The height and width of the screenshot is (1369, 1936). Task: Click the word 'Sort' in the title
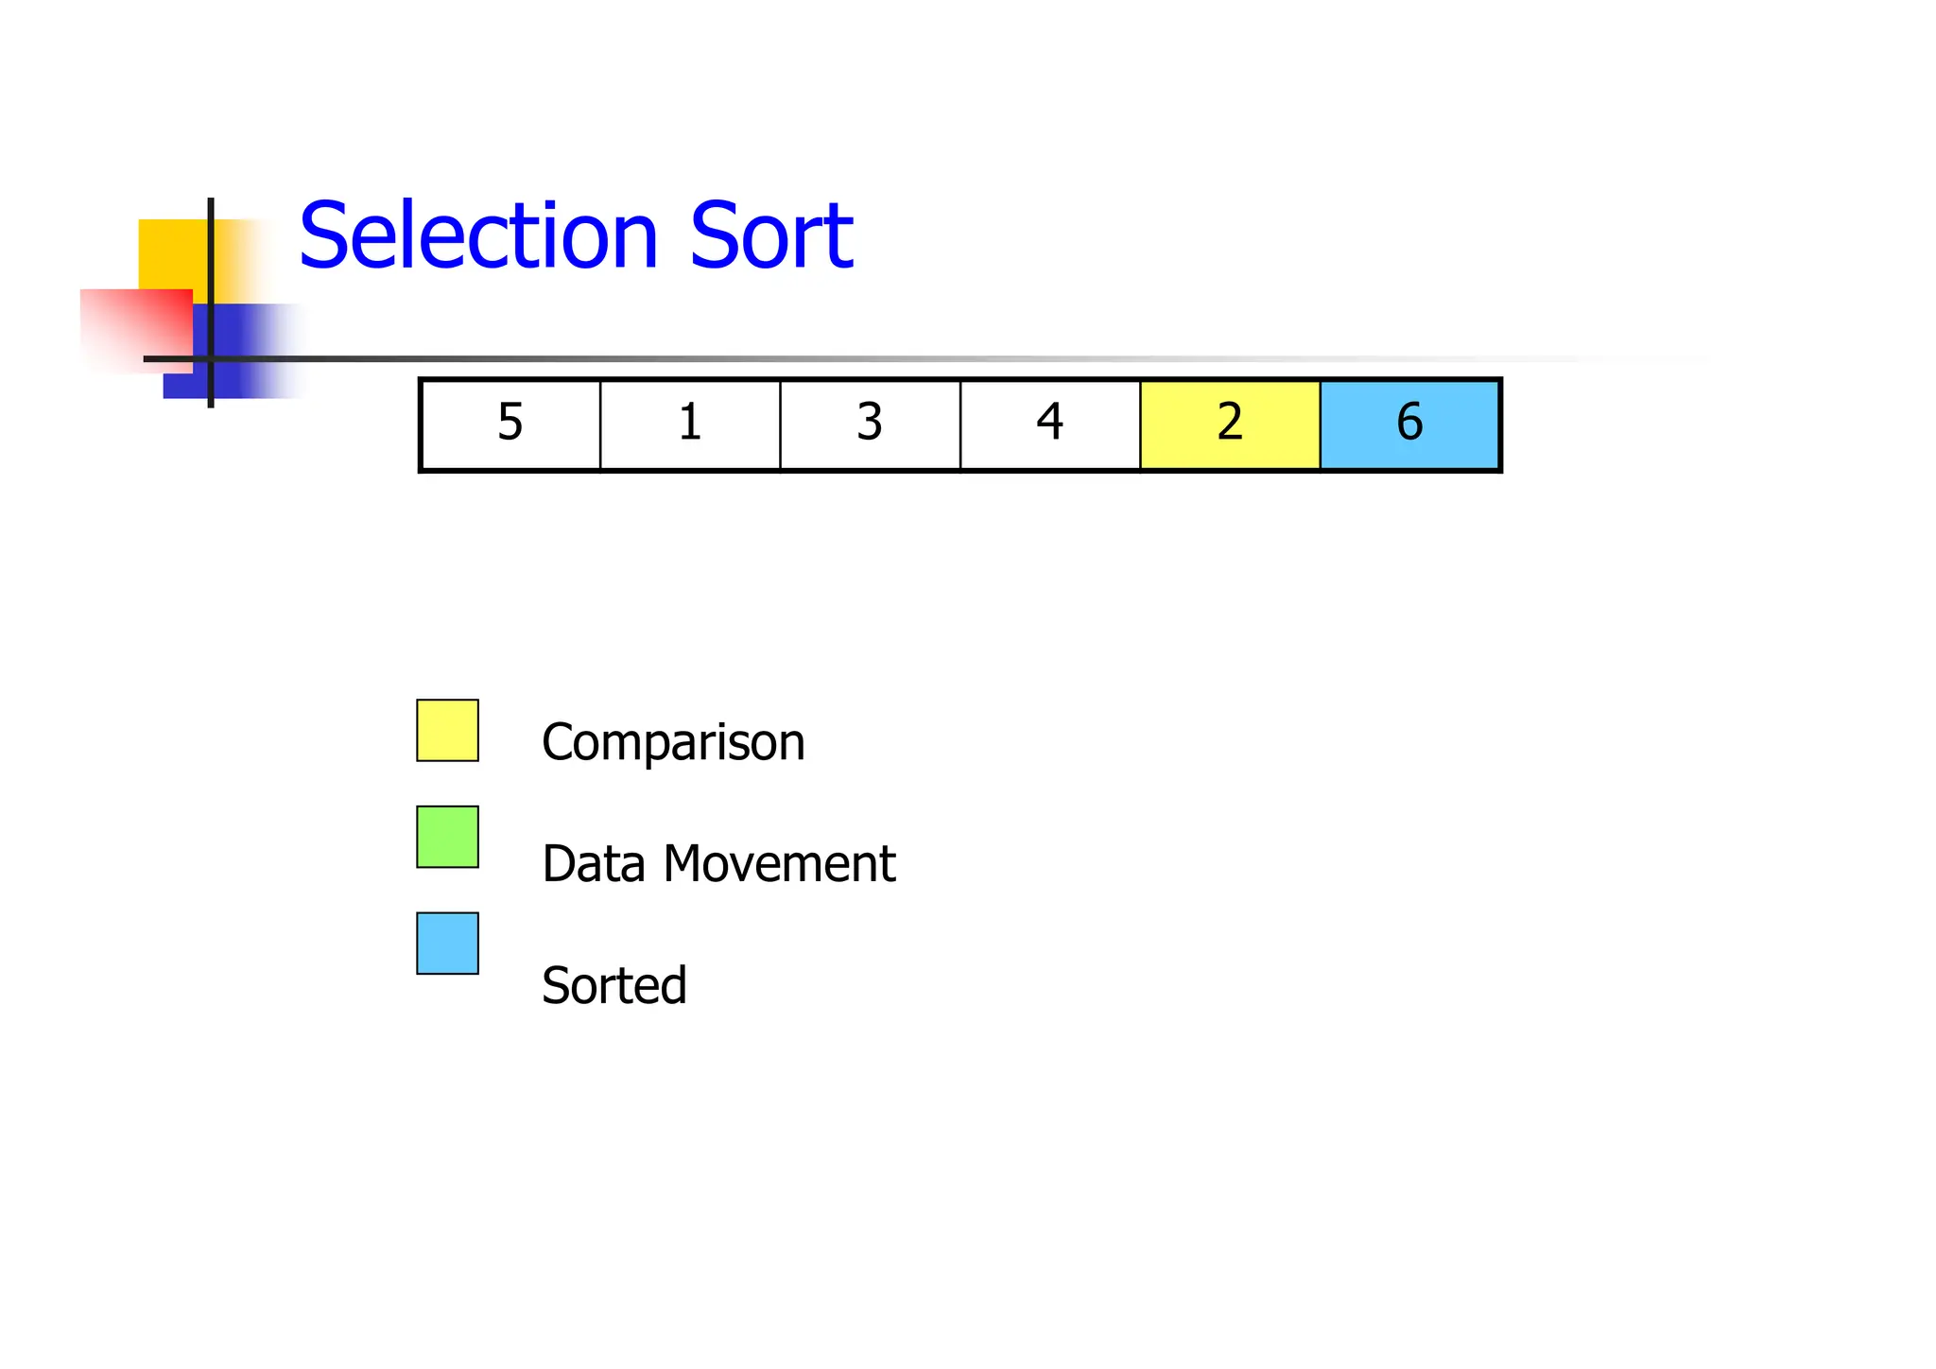[x=771, y=235]
